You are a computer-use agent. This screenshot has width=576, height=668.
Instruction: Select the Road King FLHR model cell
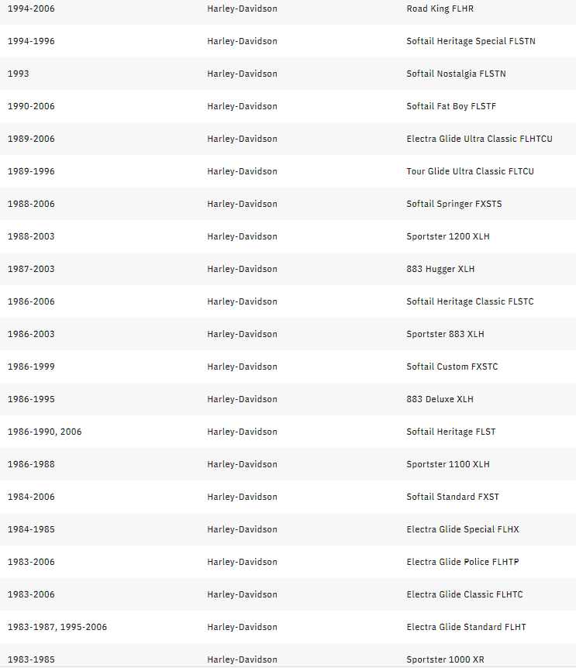point(440,9)
